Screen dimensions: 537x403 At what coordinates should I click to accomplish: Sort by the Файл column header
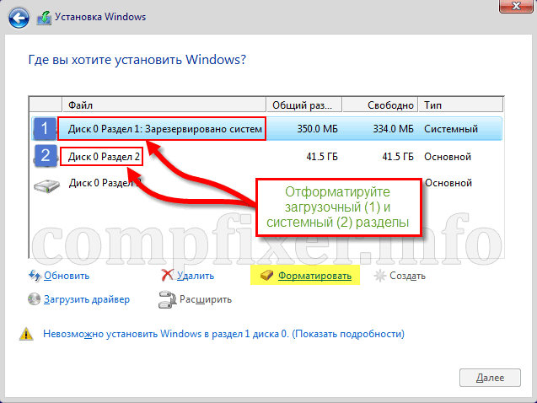(164, 105)
